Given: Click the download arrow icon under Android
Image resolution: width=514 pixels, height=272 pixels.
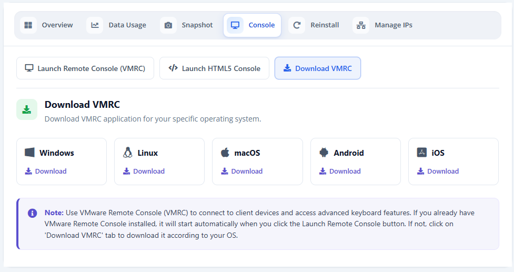Looking at the screenshot, I should 323,171.
